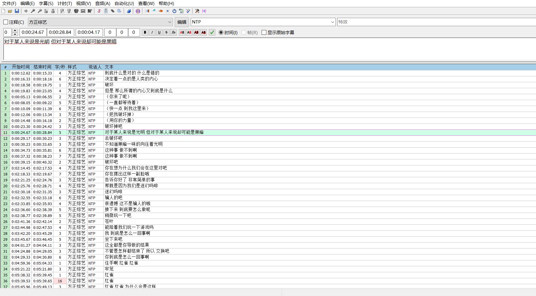This screenshot has width=536, height=296.
Task: Open font name chooser (fn button)
Action: (174, 32)
